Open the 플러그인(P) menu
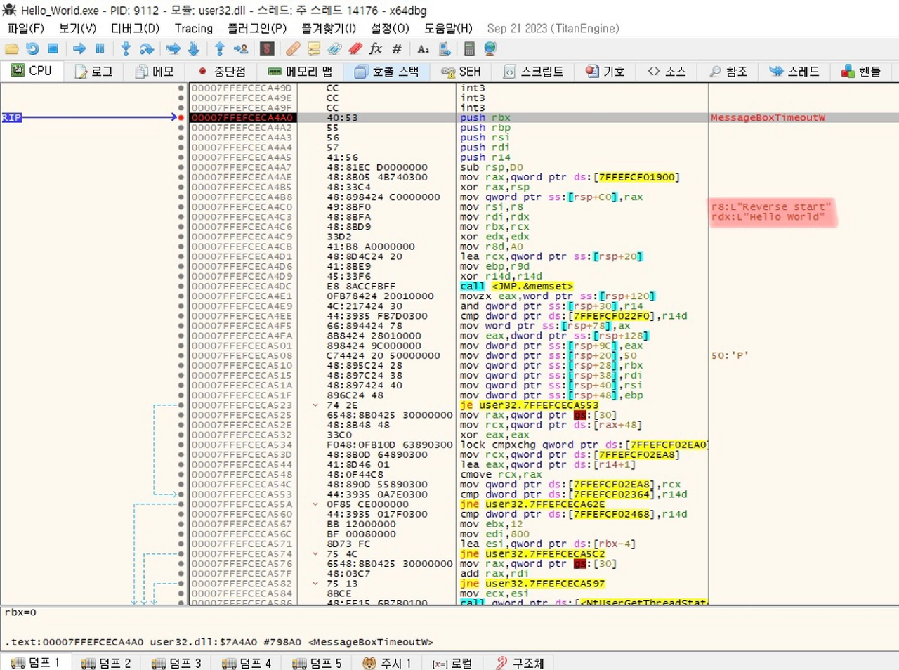Image resolution: width=899 pixels, height=670 pixels. click(257, 28)
